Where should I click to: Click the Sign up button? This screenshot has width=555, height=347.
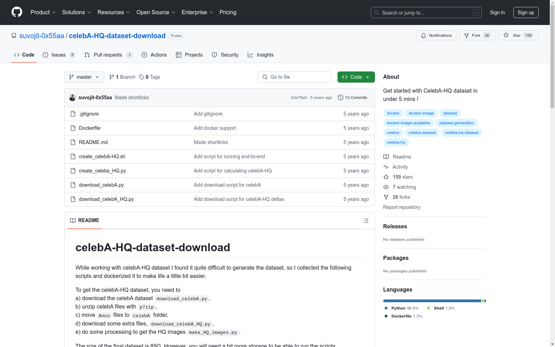(x=526, y=12)
